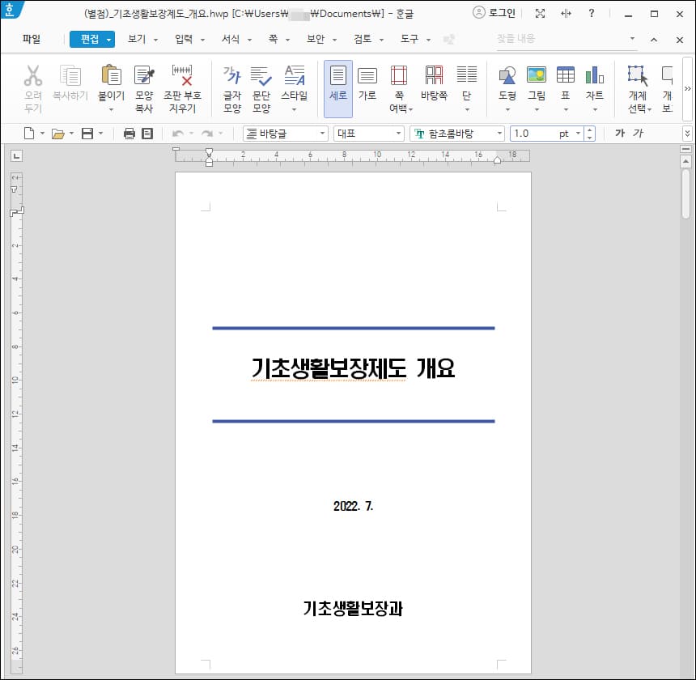Click the Paste (붙이기) clipboard icon
Screen dimensions: 696x680
click(111, 75)
